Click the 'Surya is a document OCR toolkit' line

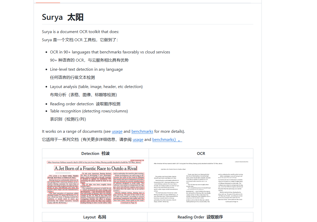coord(80,32)
